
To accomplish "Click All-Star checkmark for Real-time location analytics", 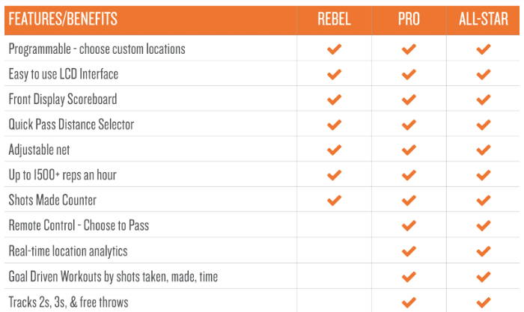I will point(484,251).
